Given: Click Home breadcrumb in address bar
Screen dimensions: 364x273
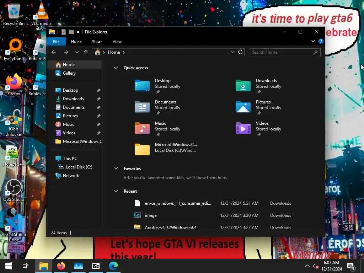Looking at the screenshot, I should (114, 52).
